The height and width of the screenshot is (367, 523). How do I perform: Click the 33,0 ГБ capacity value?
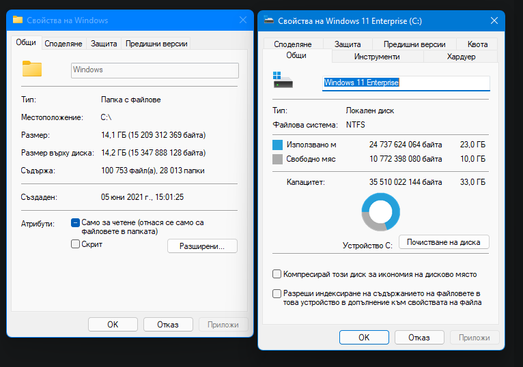(472, 182)
